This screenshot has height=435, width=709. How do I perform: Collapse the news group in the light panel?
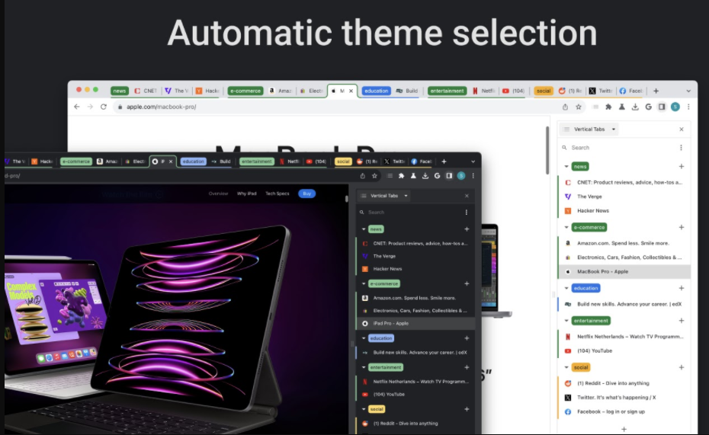(566, 167)
